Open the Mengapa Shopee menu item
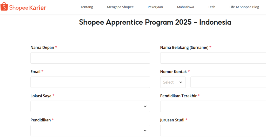 click(120, 7)
